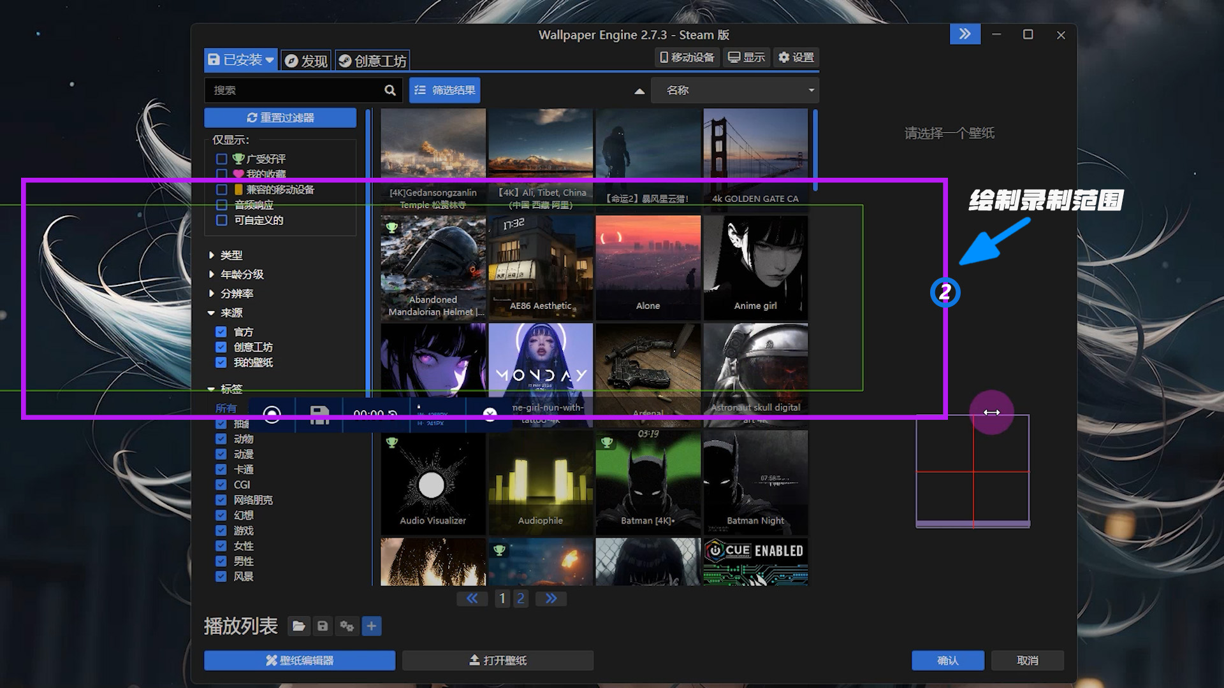1224x688 pixels.
Task: Go to previous page with double-left arrows
Action: click(x=472, y=598)
